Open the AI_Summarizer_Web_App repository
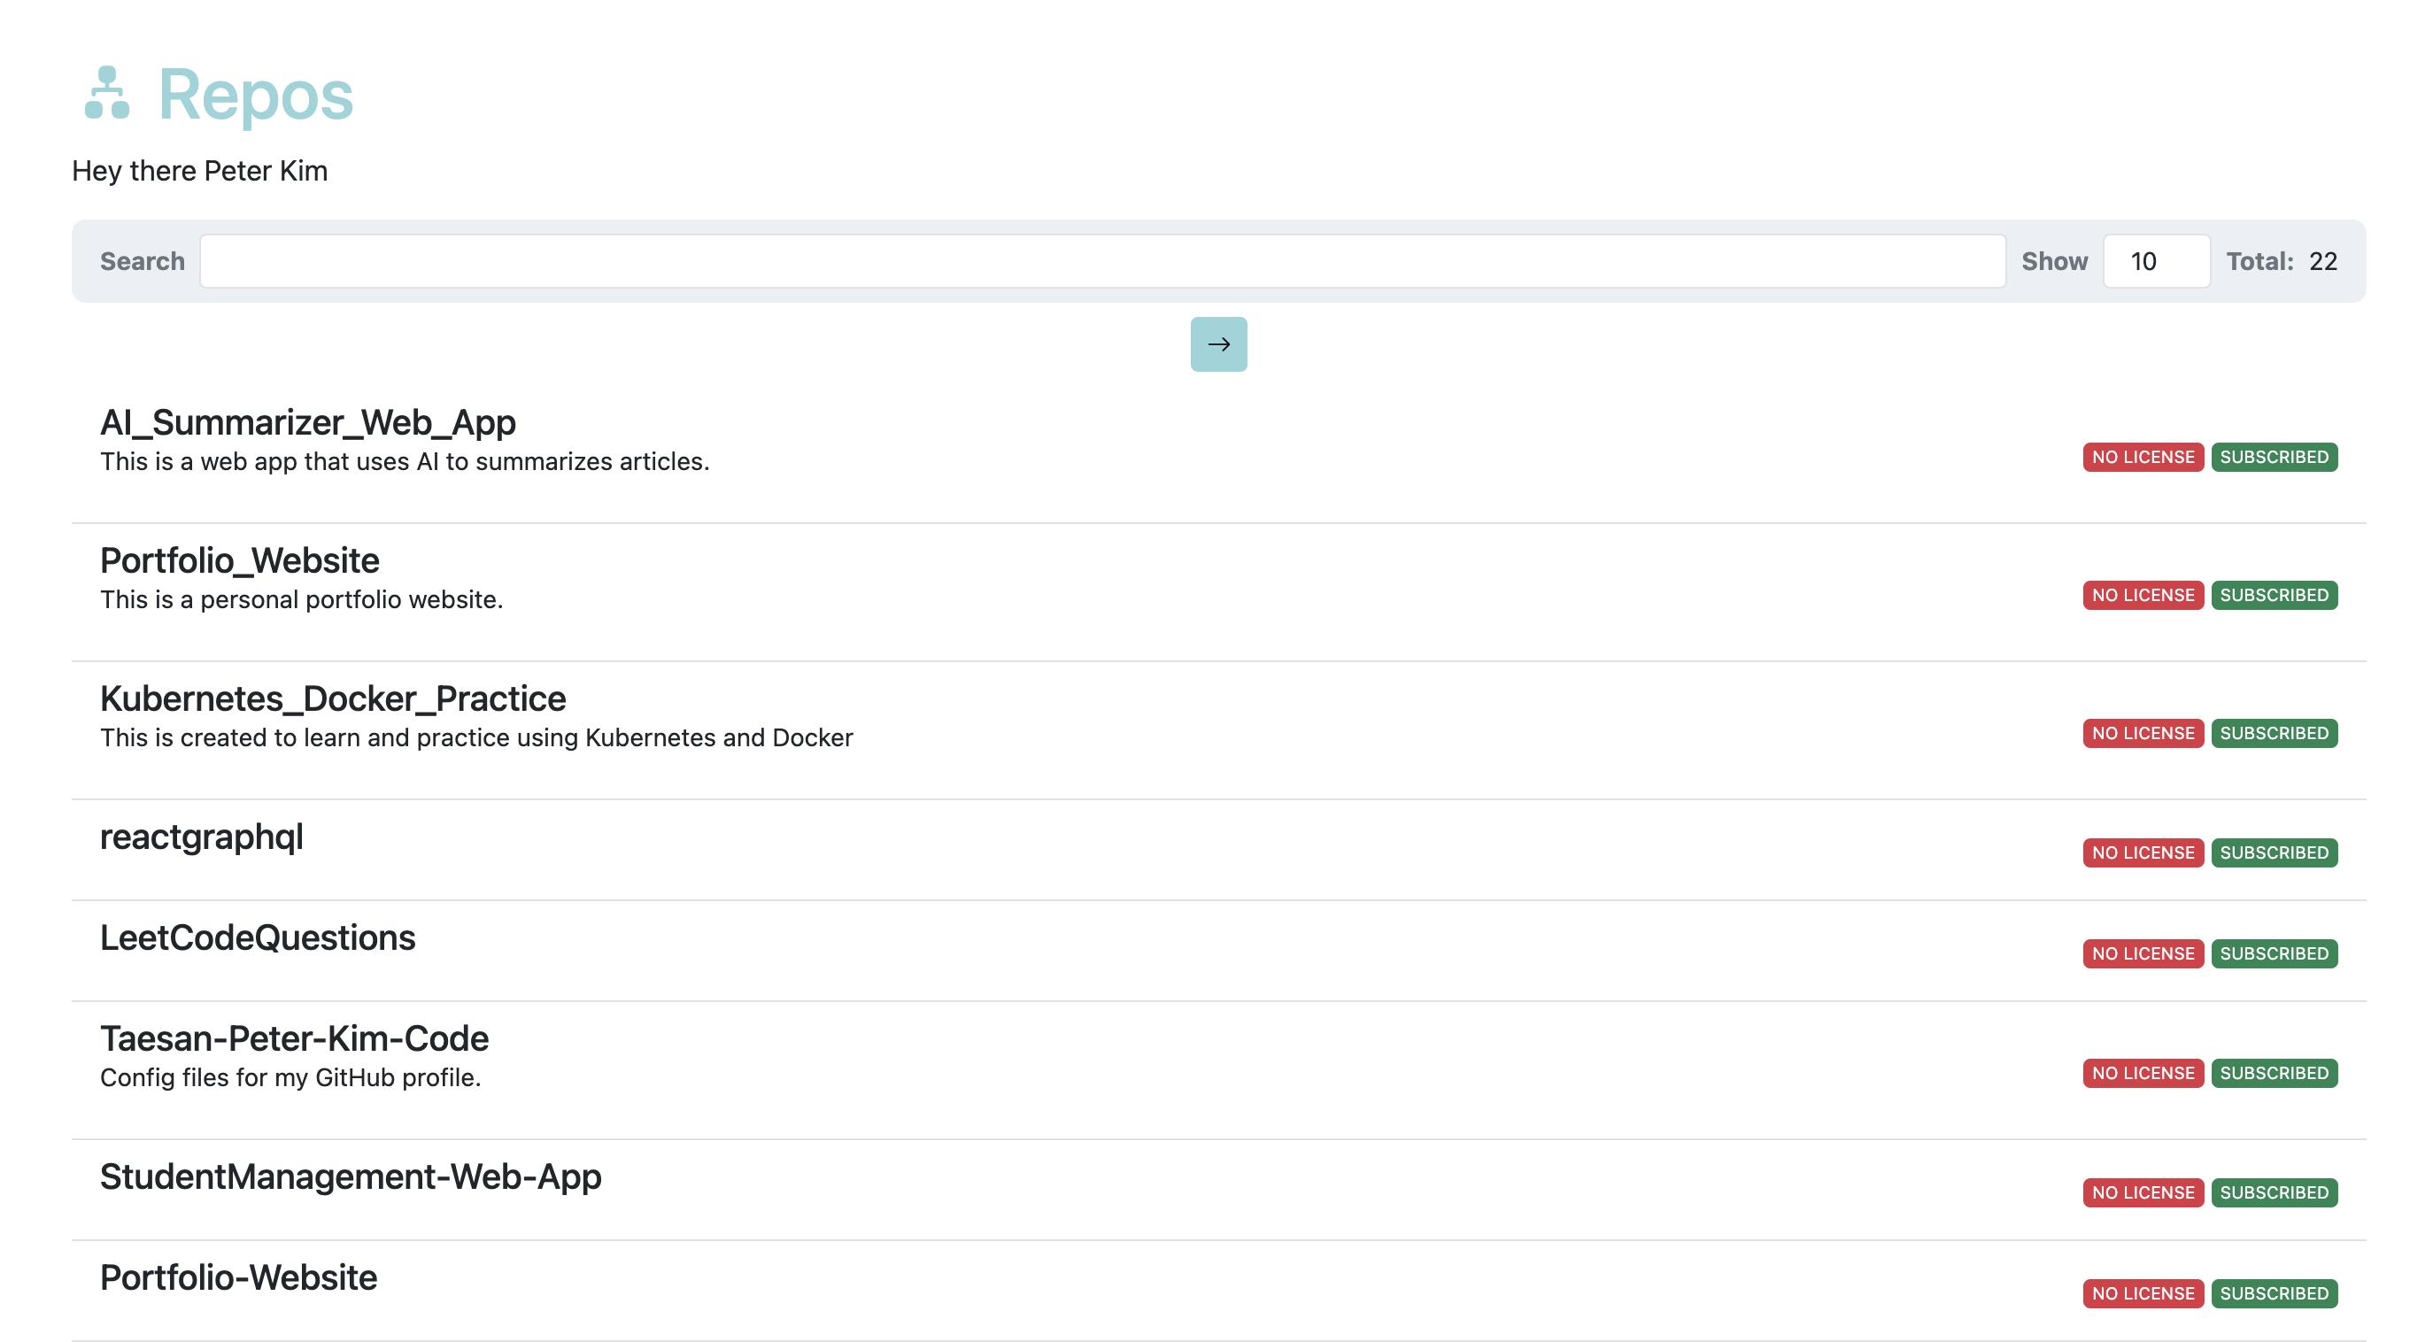This screenshot has width=2433, height=1342. pos(308,422)
